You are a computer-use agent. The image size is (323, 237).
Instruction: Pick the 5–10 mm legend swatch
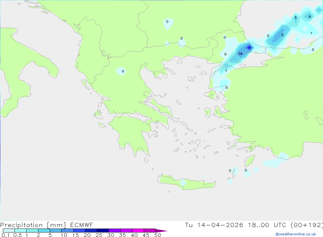click(x=56, y=231)
